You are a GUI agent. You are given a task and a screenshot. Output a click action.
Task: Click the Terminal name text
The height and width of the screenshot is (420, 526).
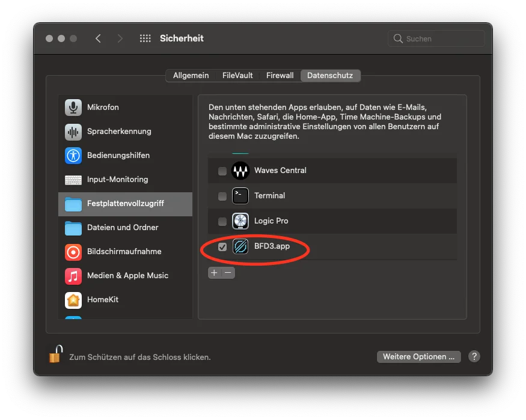pyautogui.click(x=269, y=195)
